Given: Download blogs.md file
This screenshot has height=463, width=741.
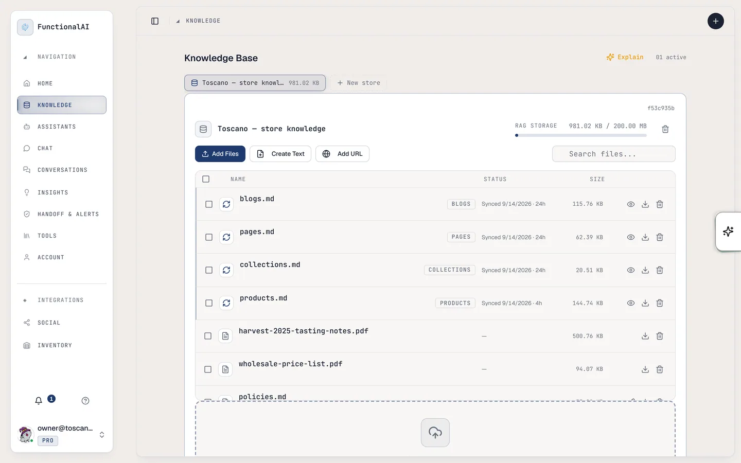Looking at the screenshot, I should coord(645,204).
